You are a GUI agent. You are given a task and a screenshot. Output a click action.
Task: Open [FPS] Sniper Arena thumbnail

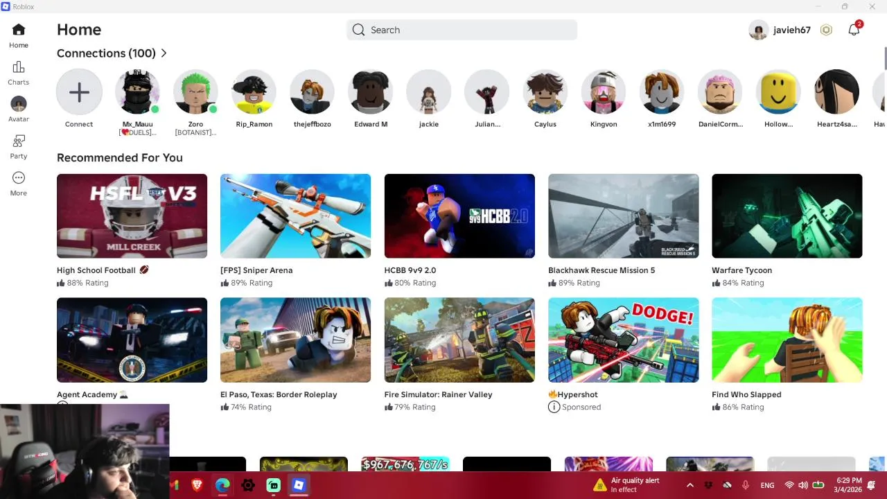(295, 216)
